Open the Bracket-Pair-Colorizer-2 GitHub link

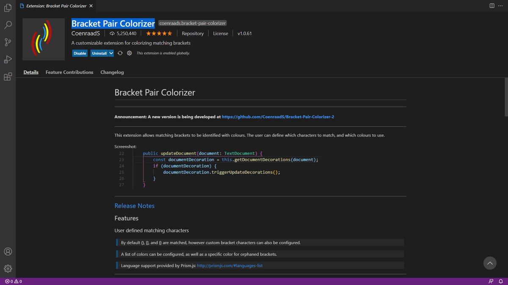coord(278,117)
